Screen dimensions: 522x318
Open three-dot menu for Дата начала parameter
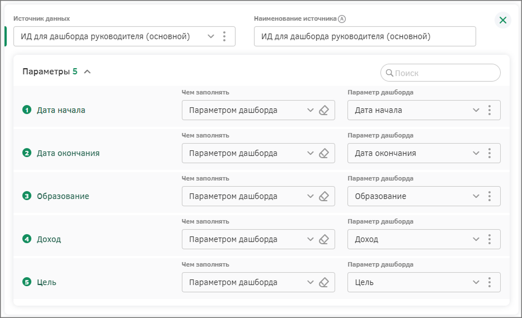point(490,110)
